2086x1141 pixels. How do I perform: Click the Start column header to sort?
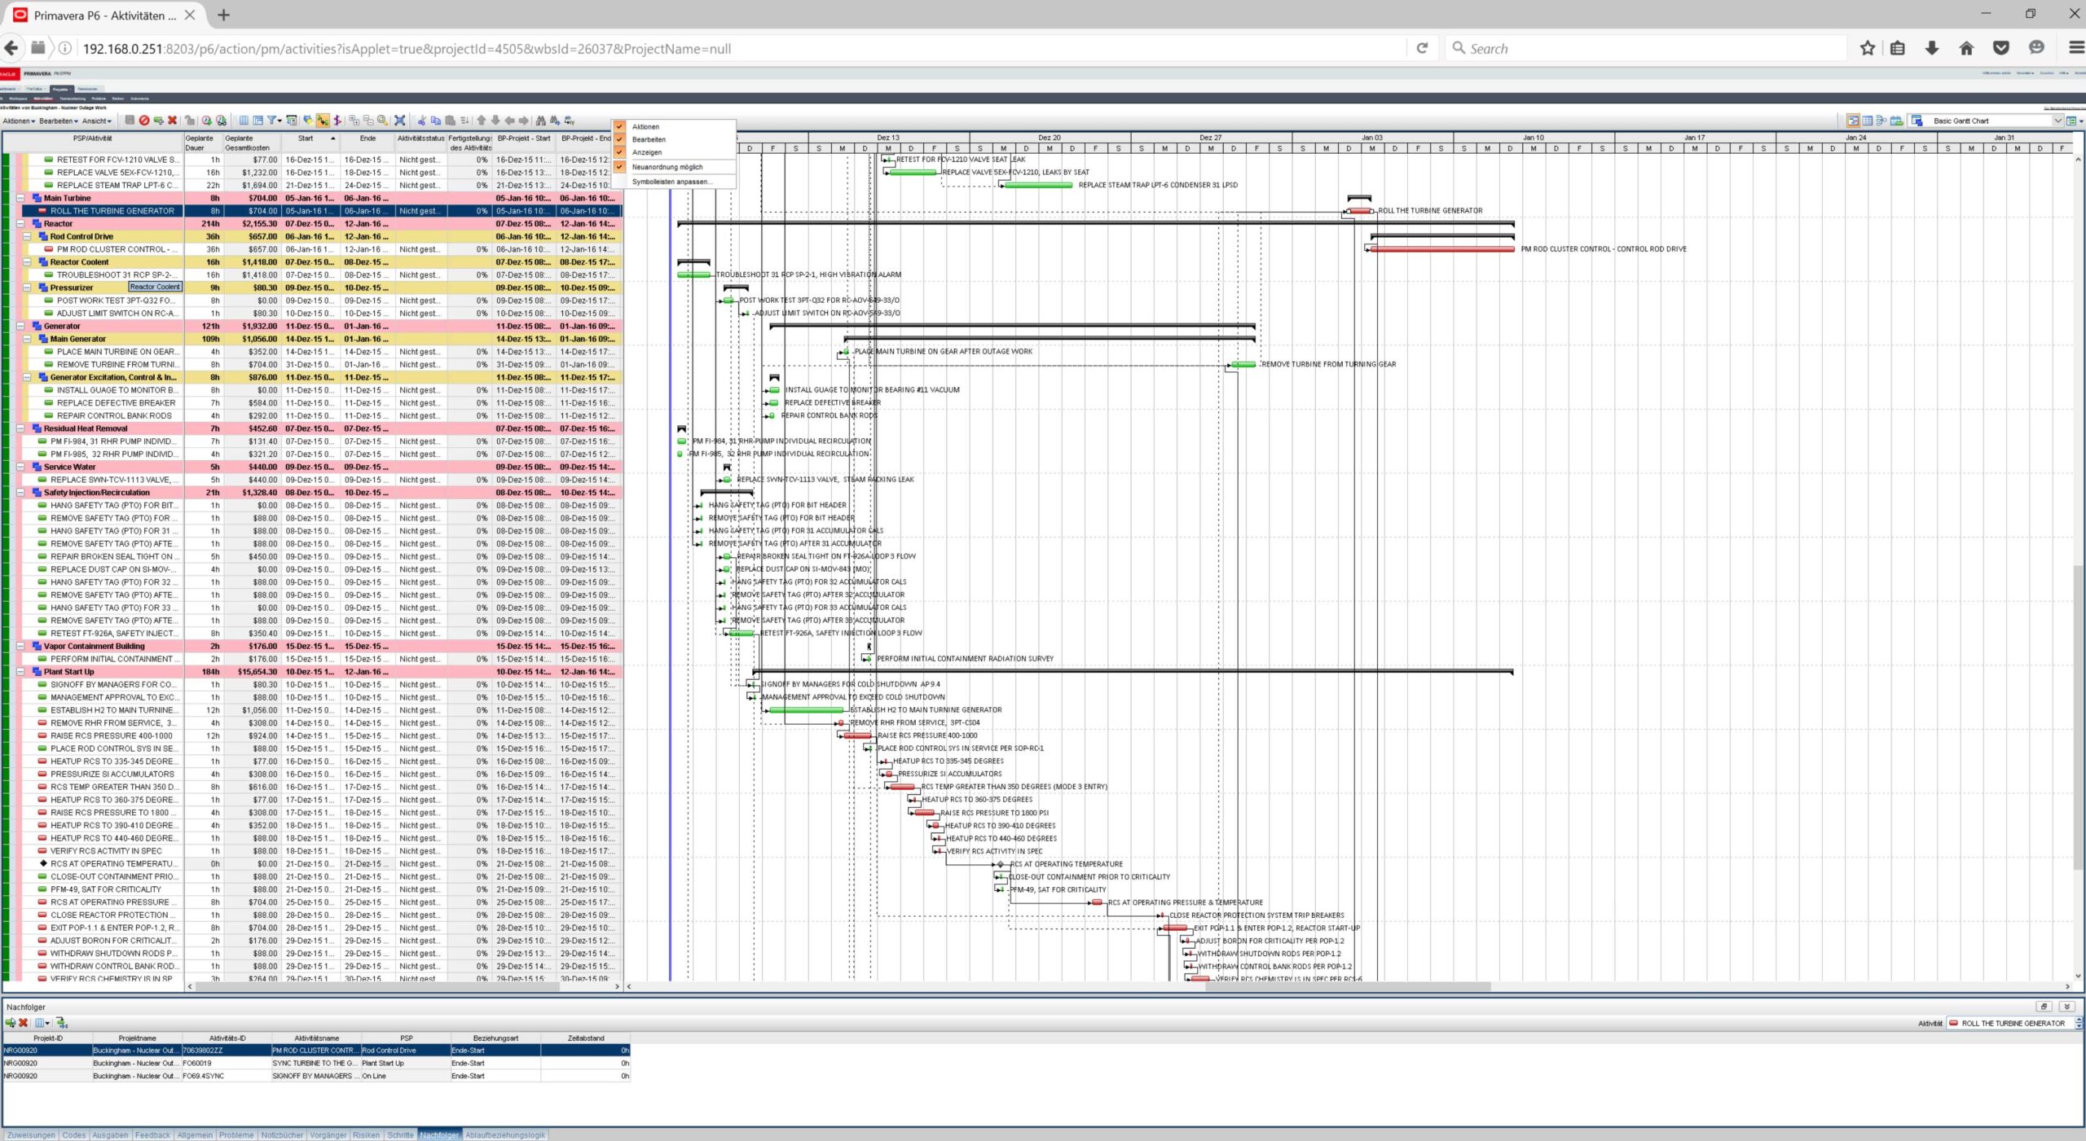click(310, 143)
